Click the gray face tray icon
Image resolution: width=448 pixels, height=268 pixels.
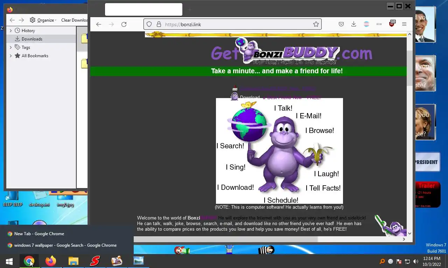point(391,261)
